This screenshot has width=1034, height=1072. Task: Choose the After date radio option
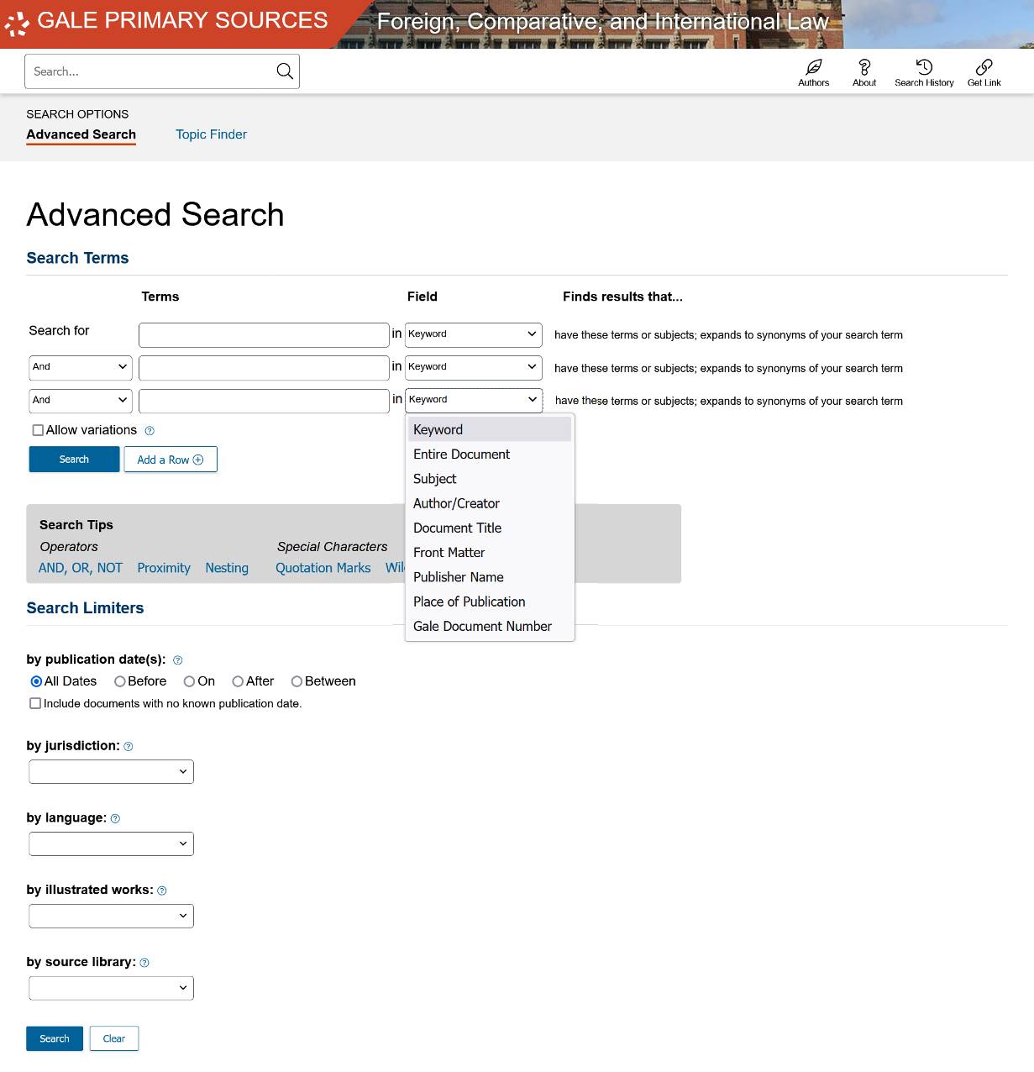(x=239, y=681)
